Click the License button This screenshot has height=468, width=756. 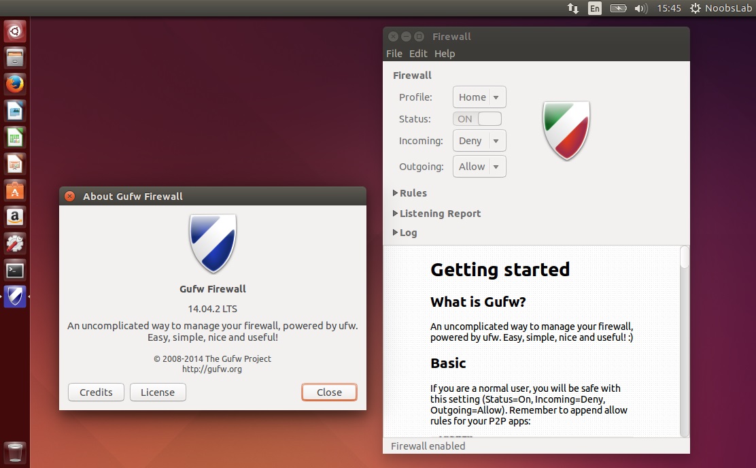[158, 392]
